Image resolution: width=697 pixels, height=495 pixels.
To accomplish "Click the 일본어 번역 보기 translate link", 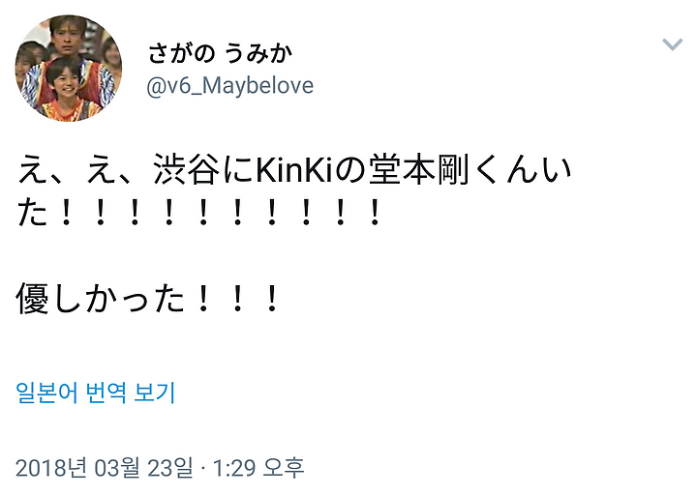I will tap(96, 393).
